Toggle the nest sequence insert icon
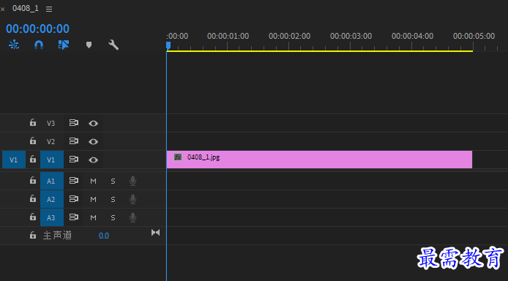The height and width of the screenshot is (281, 508). click(14, 45)
